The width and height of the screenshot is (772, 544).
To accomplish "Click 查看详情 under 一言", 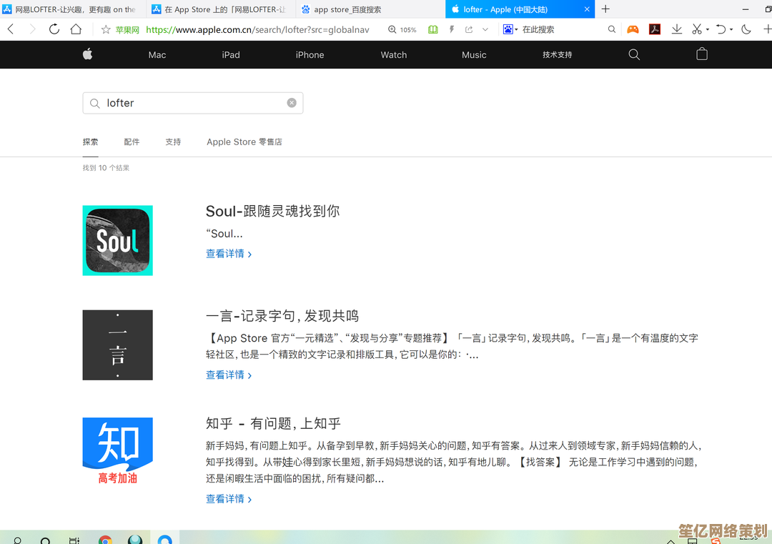I will pyautogui.click(x=229, y=375).
